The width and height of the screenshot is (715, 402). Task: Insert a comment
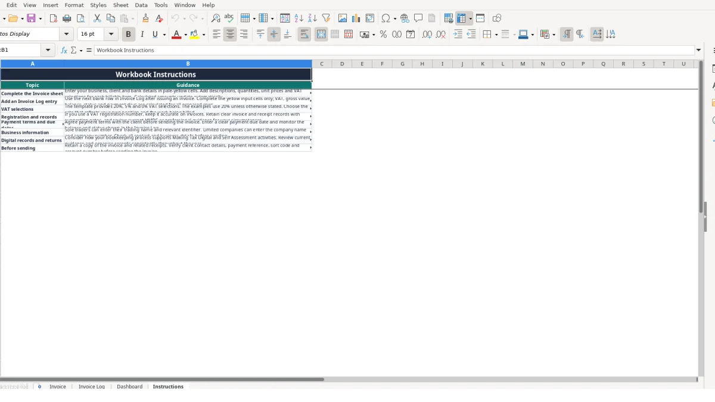(418, 18)
